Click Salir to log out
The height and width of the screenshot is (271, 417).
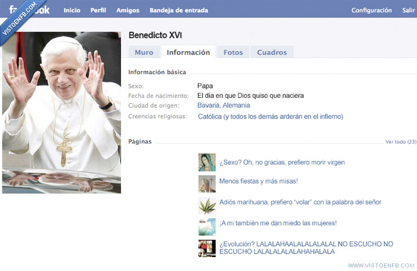point(408,10)
